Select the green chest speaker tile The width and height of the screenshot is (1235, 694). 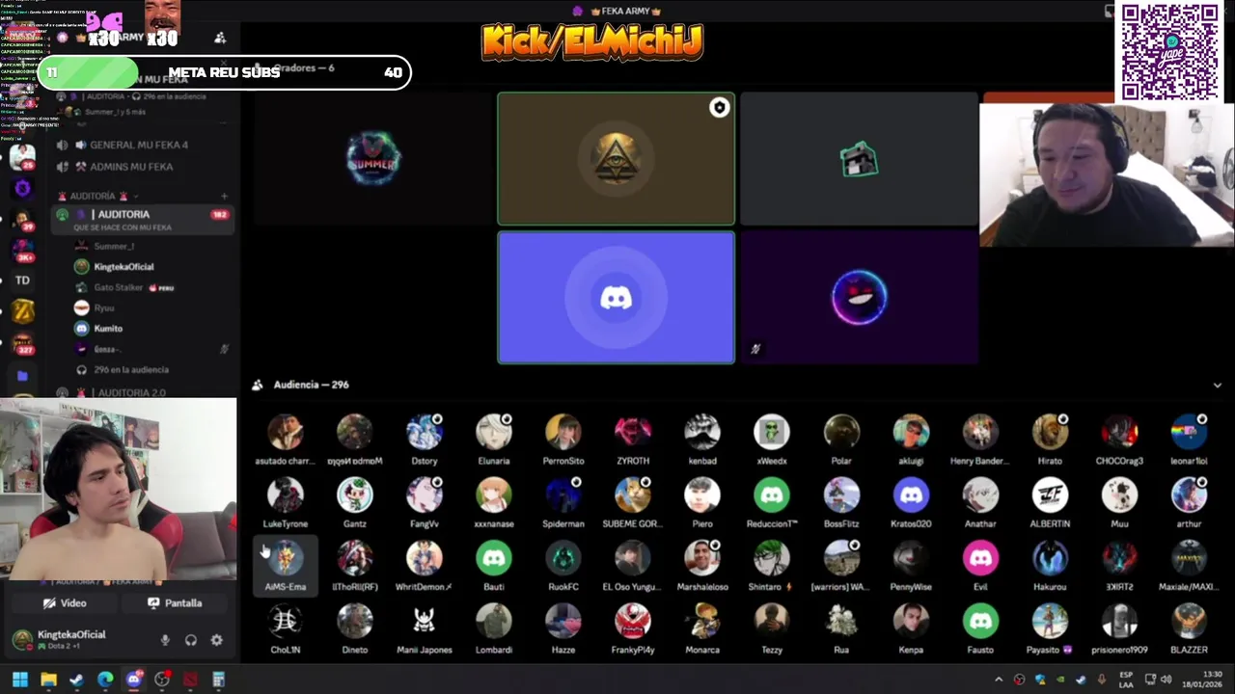coord(859,159)
